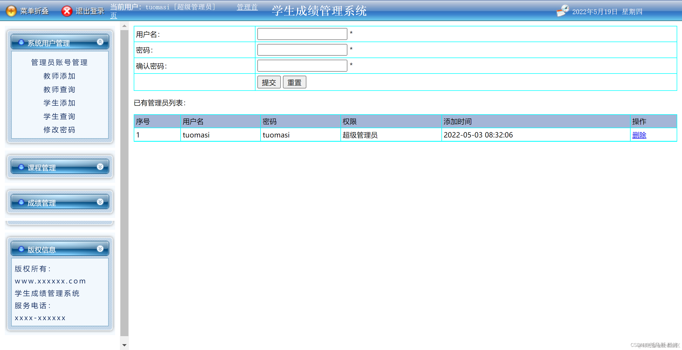The image size is (682, 350).
Task: Open 管理员账号管理 menu item
Action: (x=59, y=62)
